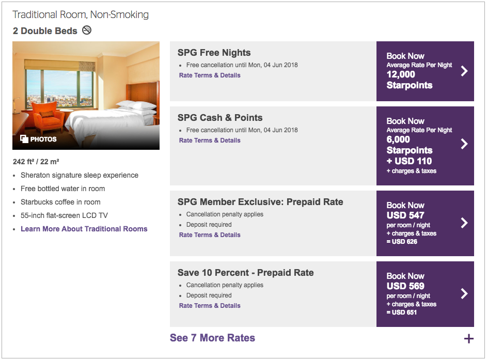Screen dimensions: 487x360
Task: Click the hotel room photo thumbnail
Action: [x=86, y=96]
